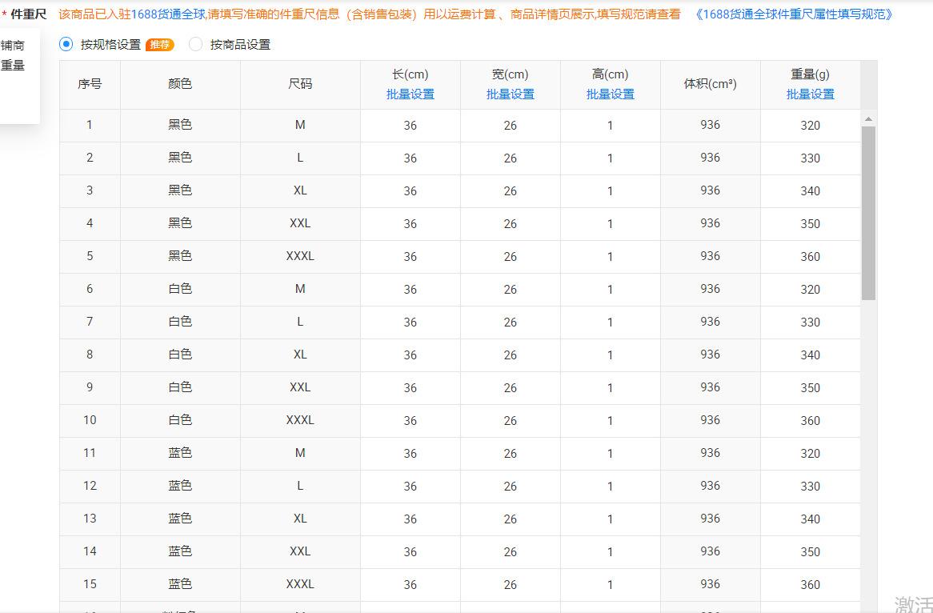Image resolution: width=933 pixels, height=613 pixels.
Task: Open 批量设置 under 宽(cm) column
Action: pos(510,94)
